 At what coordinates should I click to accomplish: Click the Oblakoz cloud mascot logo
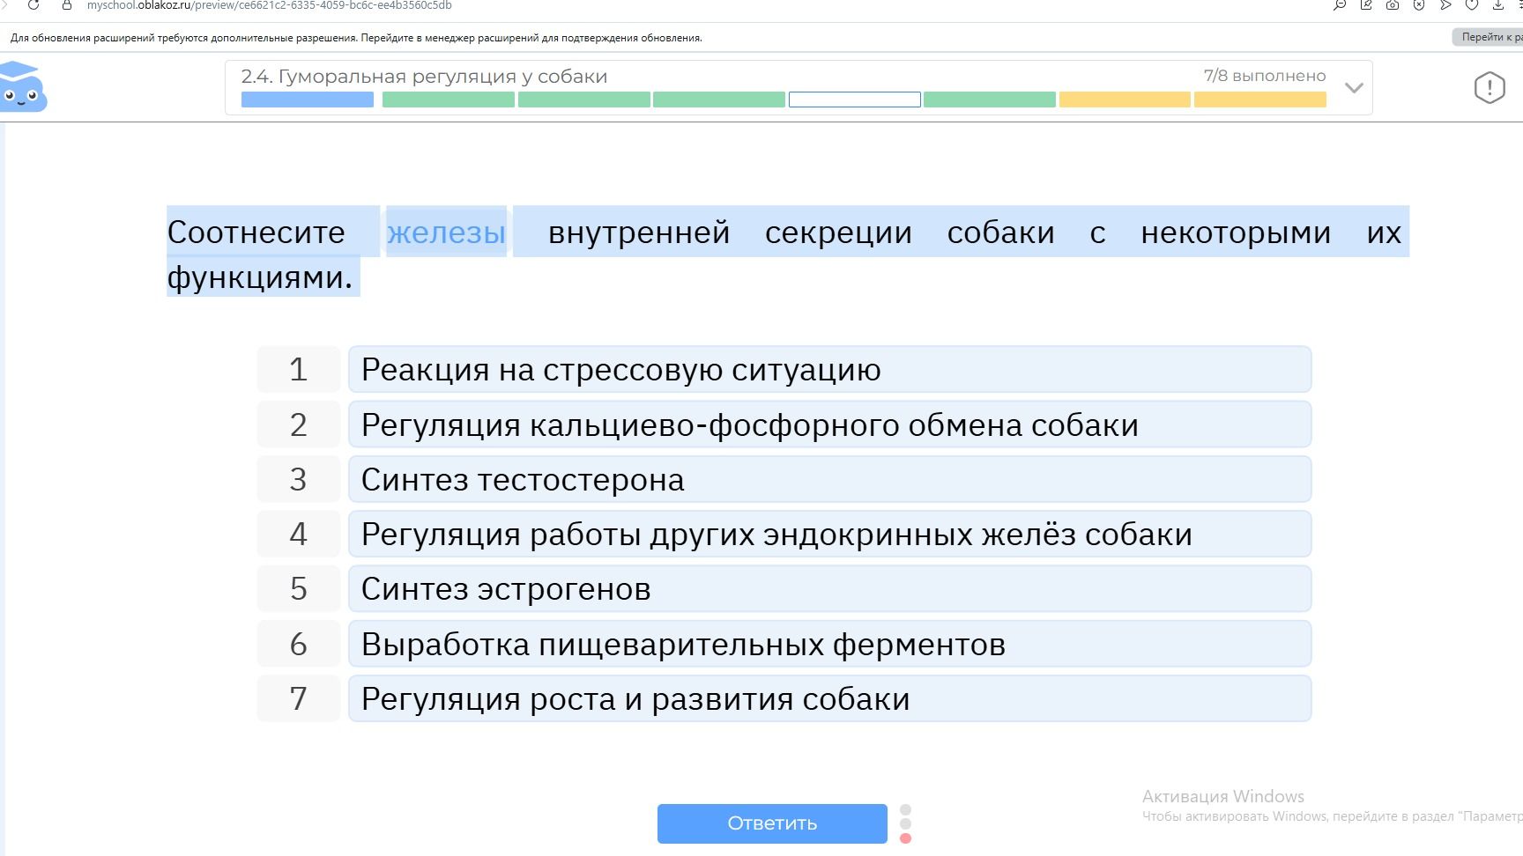(x=22, y=86)
